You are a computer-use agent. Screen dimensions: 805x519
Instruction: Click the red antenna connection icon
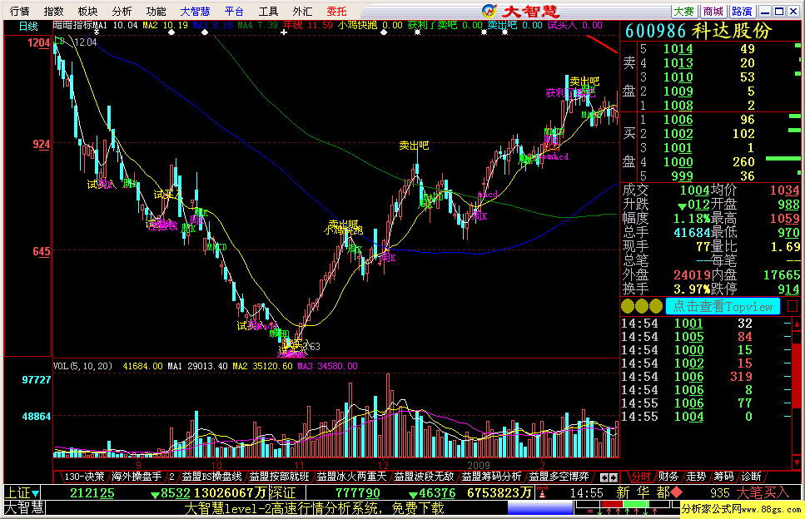(x=542, y=493)
